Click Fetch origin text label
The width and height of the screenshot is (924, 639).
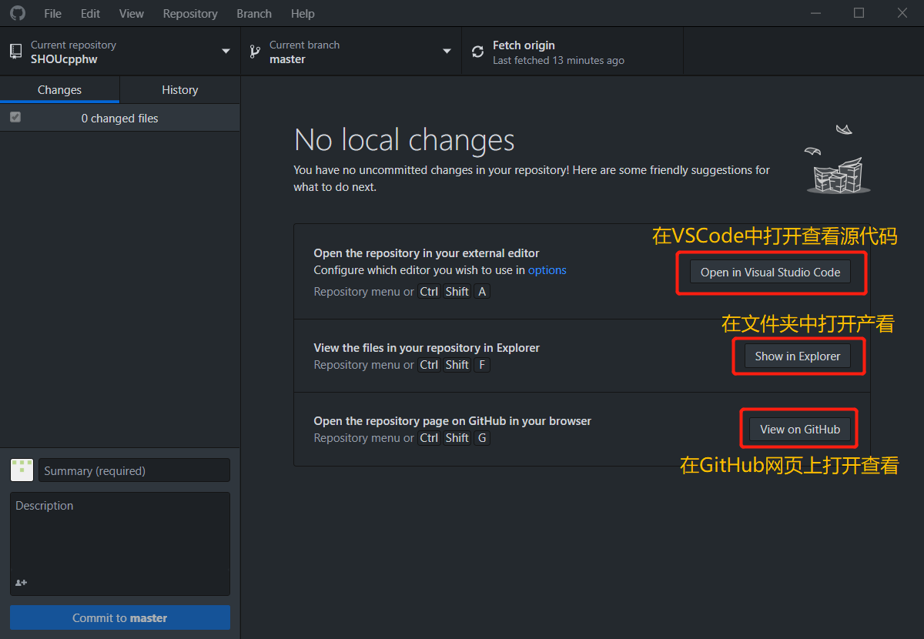(524, 45)
